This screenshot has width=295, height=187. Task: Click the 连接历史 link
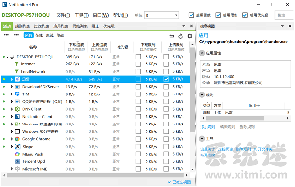pyautogui.click(x=225, y=149)
